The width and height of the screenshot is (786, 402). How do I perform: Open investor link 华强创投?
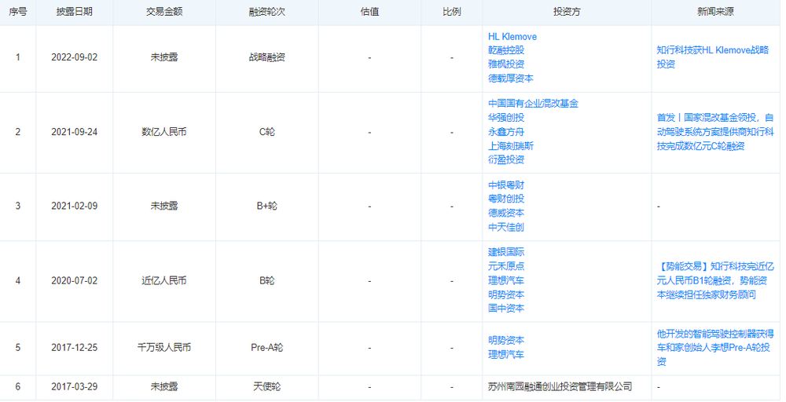[506, 118]
